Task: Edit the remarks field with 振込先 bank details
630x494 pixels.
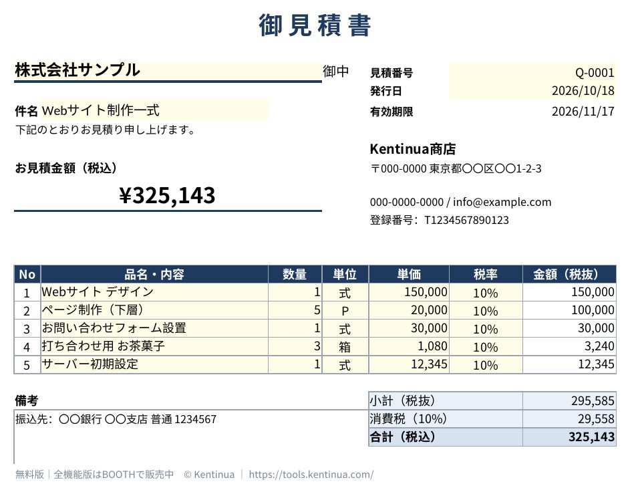Action: (191, 437)
